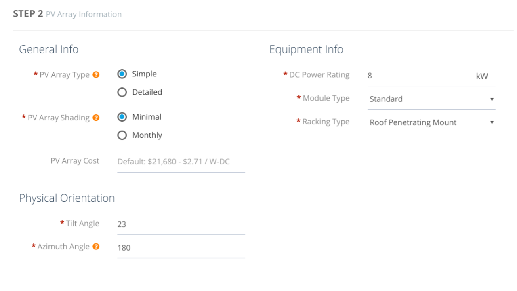Open the Racking Type dropdown
Image resolution: width=517 pixels, height=291 pixels.
tap(428, 122)
